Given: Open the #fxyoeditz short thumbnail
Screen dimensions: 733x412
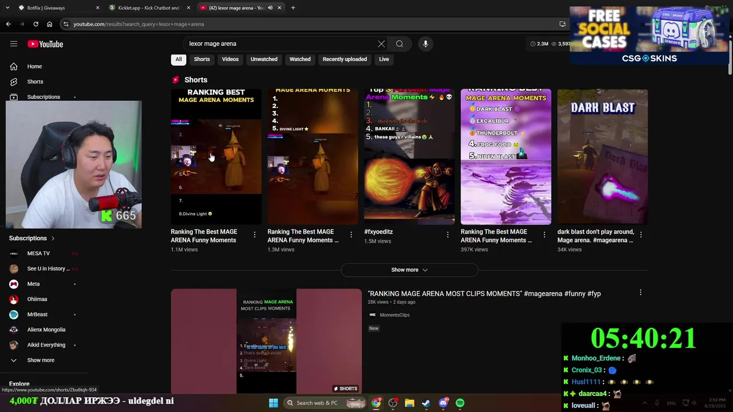Looking at the screenshot, I should pyautogui.click(x=409, y=156).
